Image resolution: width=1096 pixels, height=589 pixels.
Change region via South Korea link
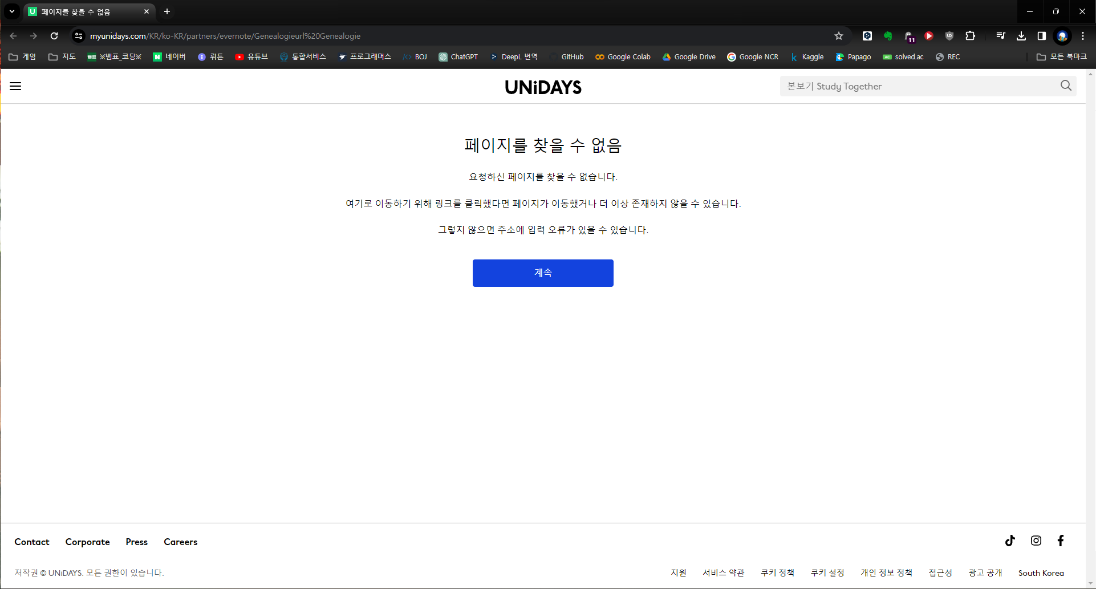[1041, 573]
